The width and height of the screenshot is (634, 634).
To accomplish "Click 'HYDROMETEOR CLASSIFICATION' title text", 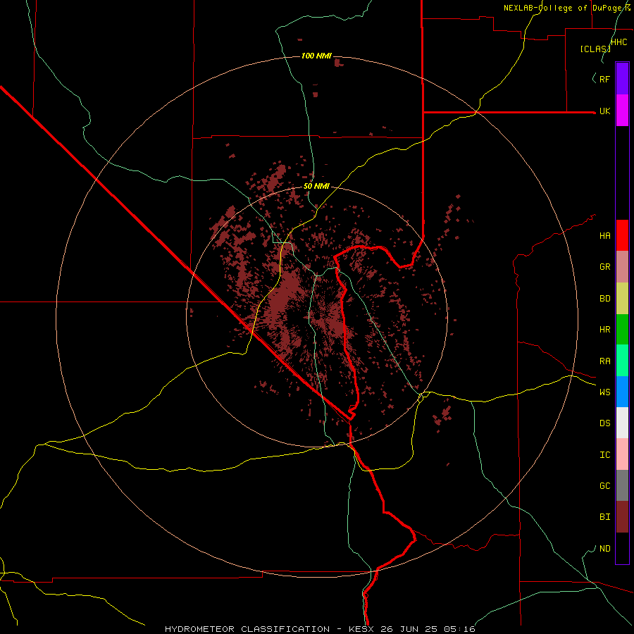I will point(247,629).
